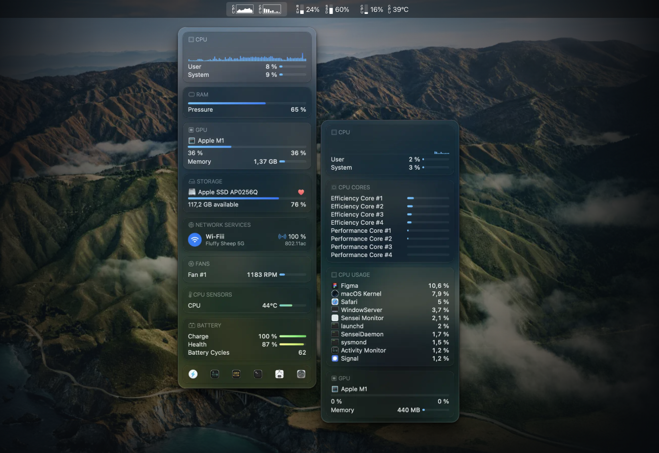Click the 440 MB GPU memory value

(x=409, y=410)
